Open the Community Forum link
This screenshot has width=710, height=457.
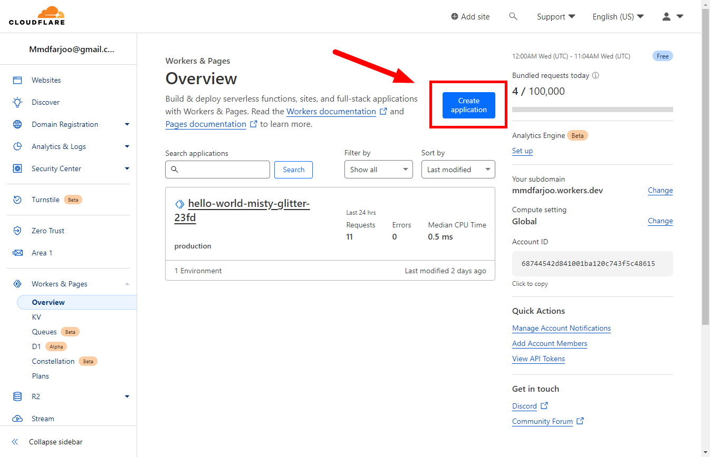[542, 421]
